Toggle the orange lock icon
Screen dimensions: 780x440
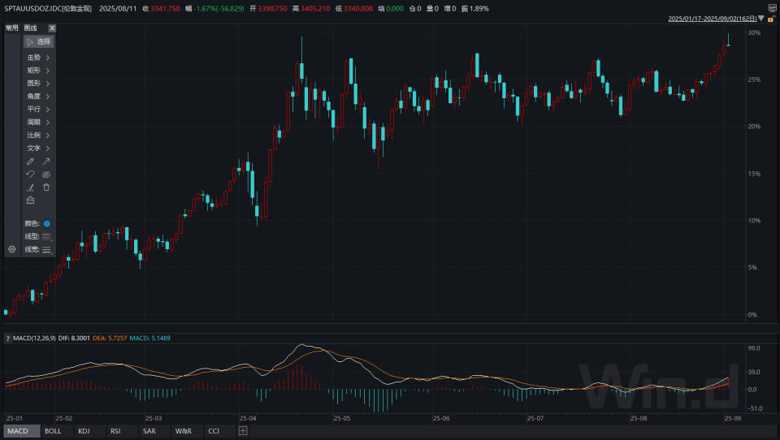tap(772, 19)
